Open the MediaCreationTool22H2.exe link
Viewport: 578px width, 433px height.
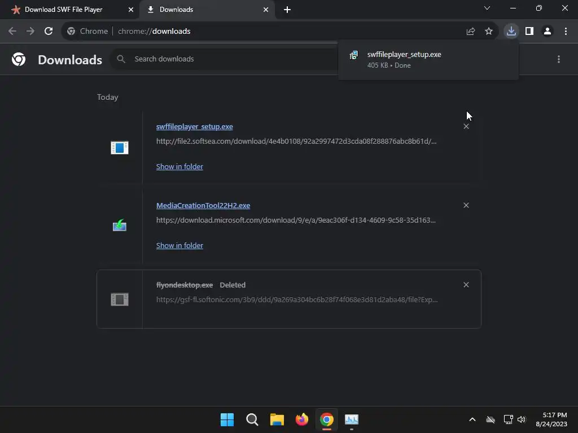tap(203, 205)
